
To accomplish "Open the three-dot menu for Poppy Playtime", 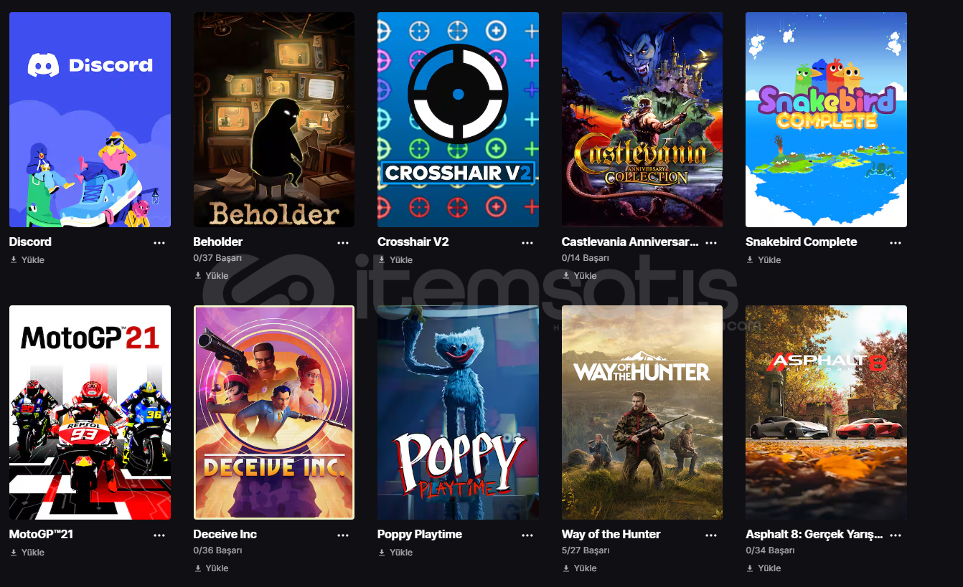I will [x=527, y=535].
